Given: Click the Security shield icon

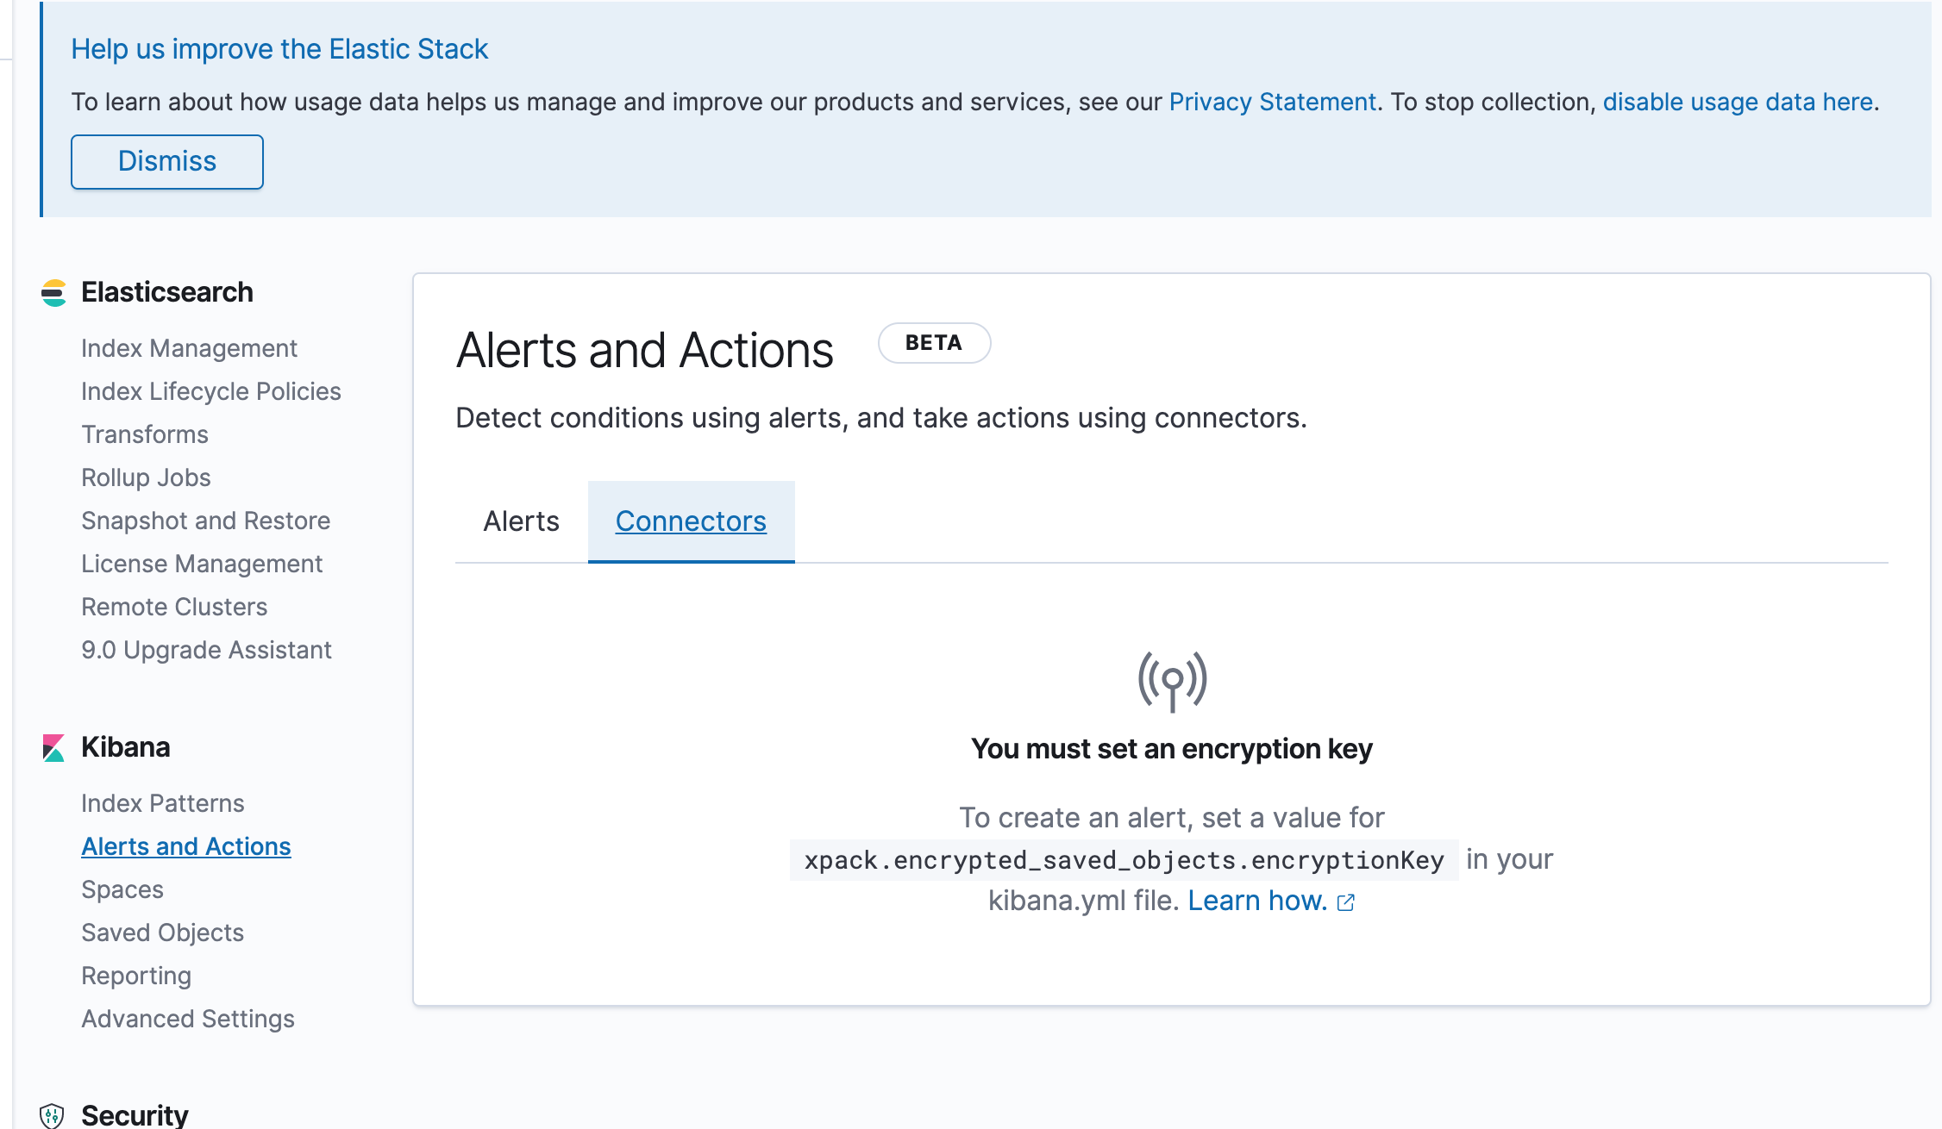Looking at the screenshot, I should tap(52, 1115).
